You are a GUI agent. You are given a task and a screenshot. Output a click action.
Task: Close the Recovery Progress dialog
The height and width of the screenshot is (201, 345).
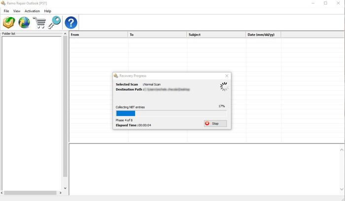point(227,76)
